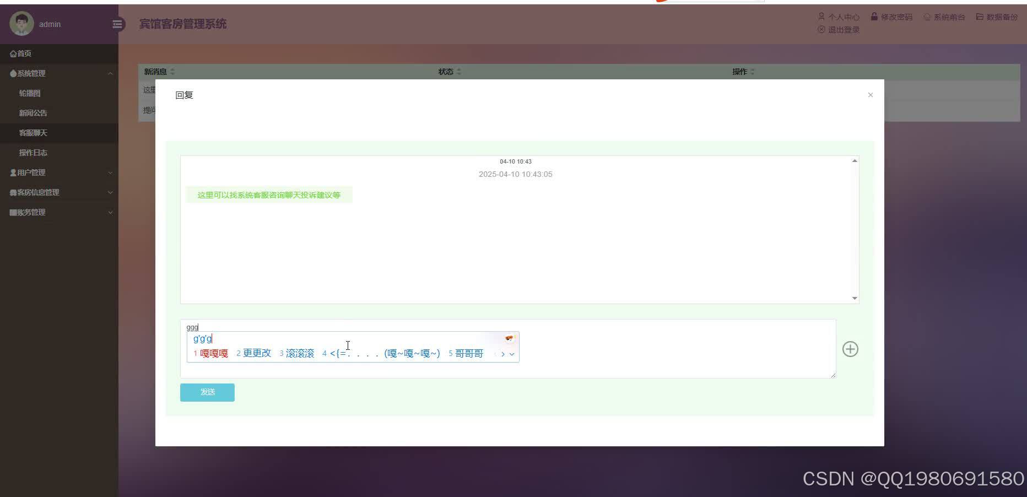This screenshot has width=1027, height=497.
Task: Collapse the 系统管理 menu section
Action: tap(59, 73)
